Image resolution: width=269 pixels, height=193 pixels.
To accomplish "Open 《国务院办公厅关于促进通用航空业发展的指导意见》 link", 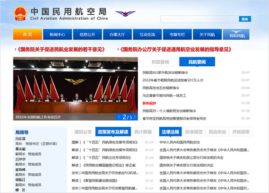I will (x=176, y=50).
